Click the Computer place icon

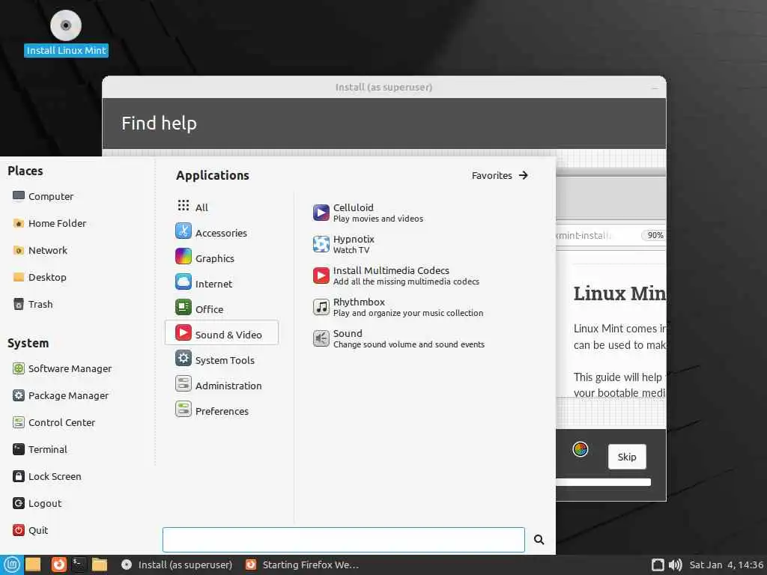point(19,196)
